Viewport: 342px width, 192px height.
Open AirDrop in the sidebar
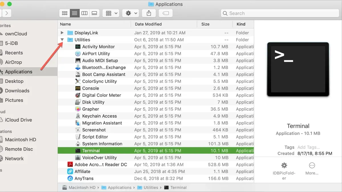pos(13,62)
